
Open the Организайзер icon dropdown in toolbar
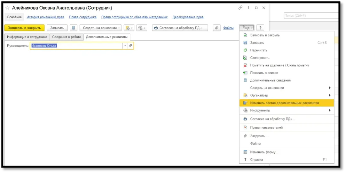point(129,28)
